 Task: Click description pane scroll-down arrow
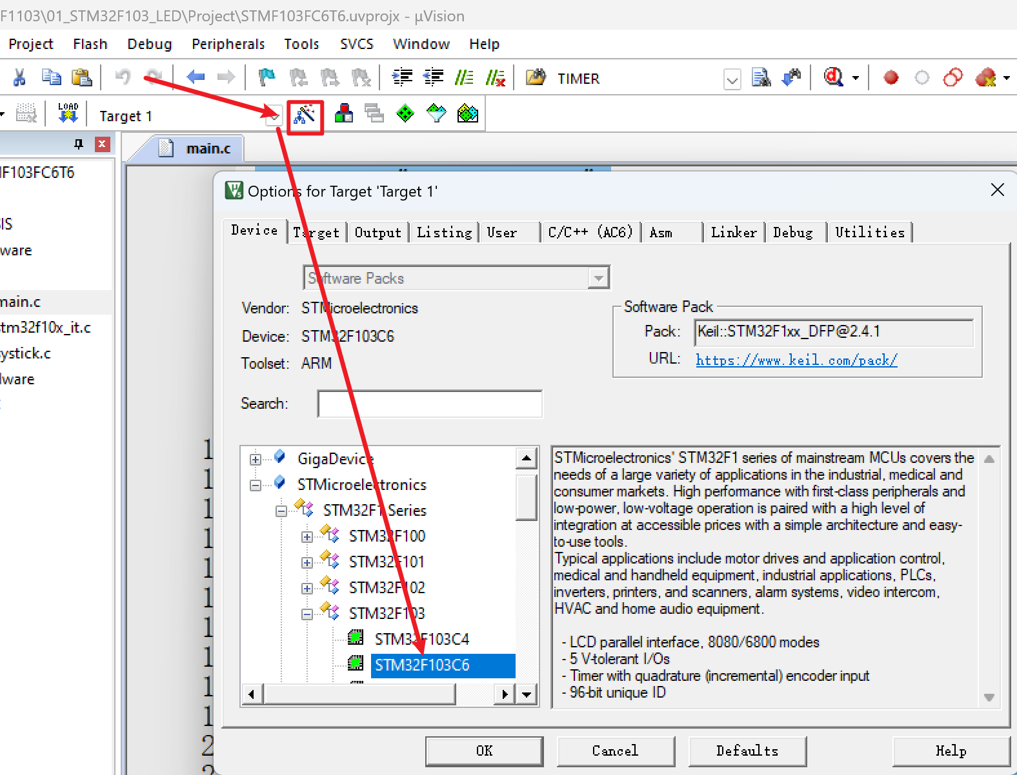pos(989,697)
